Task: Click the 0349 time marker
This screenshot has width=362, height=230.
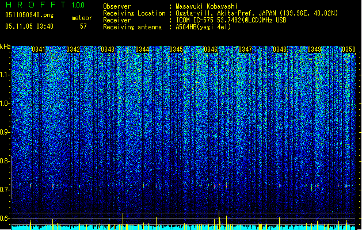Action: click(x=314, y=49)
